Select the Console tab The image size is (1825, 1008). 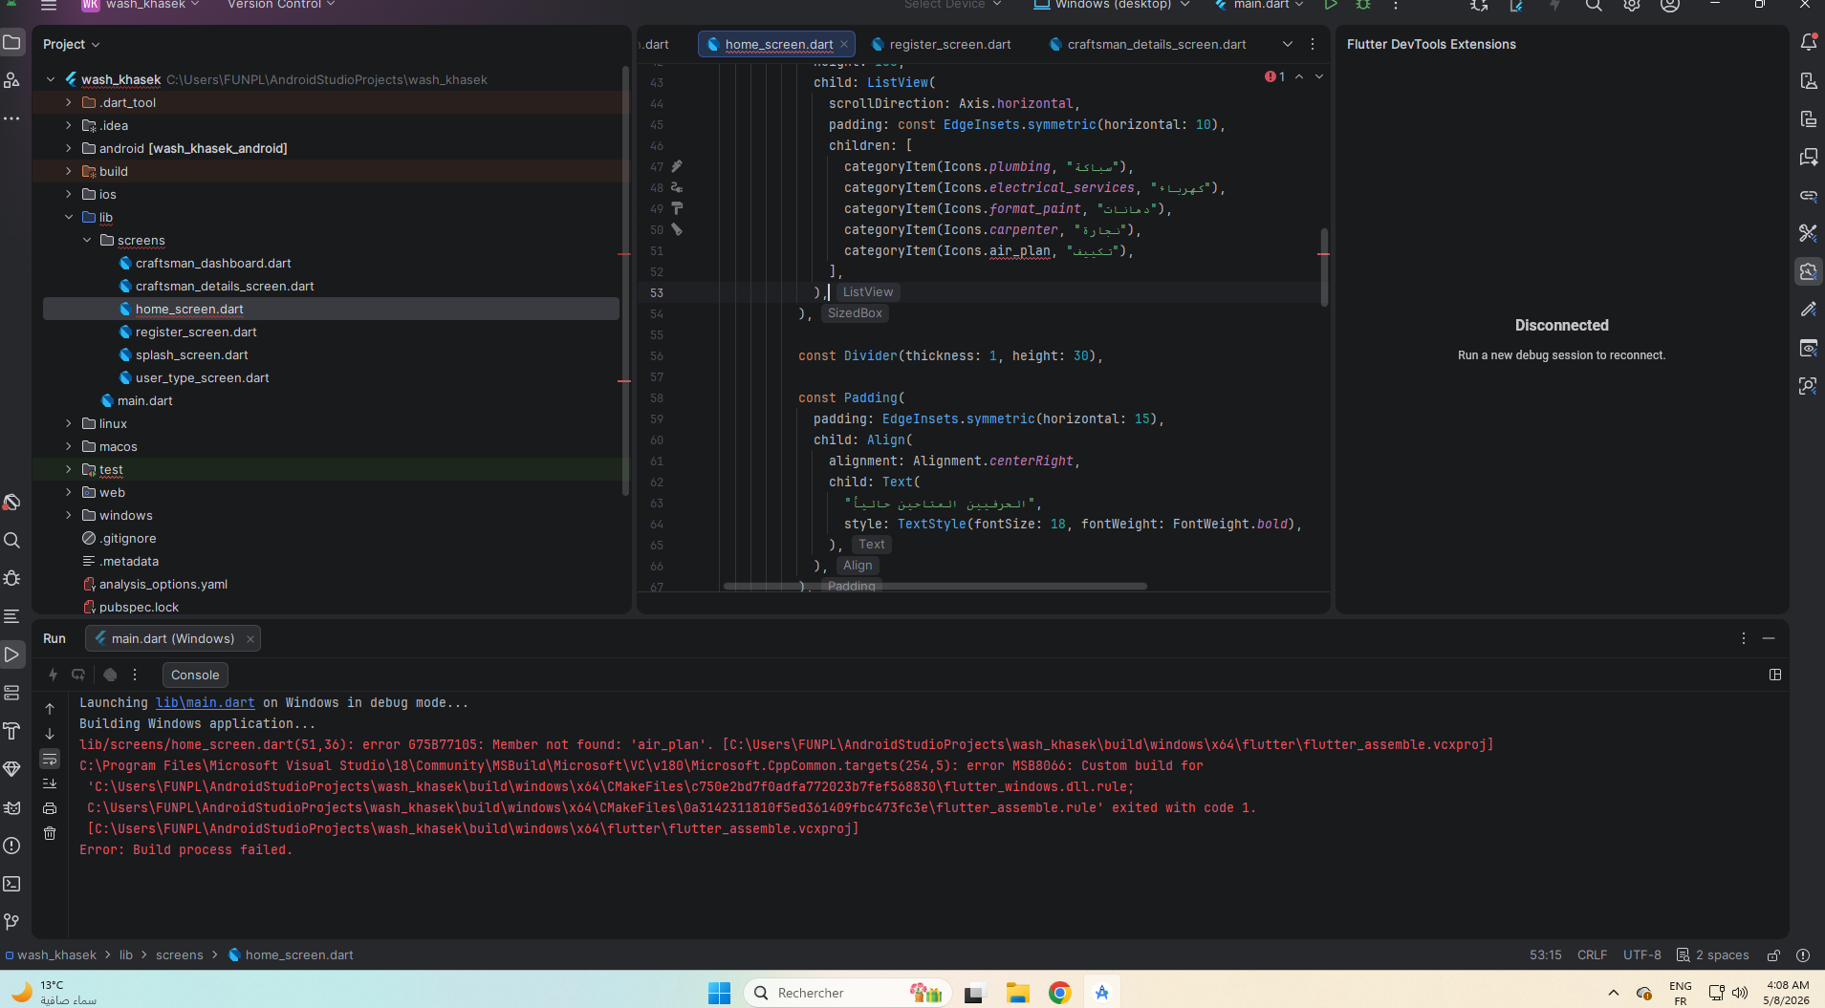coord(195,675)
